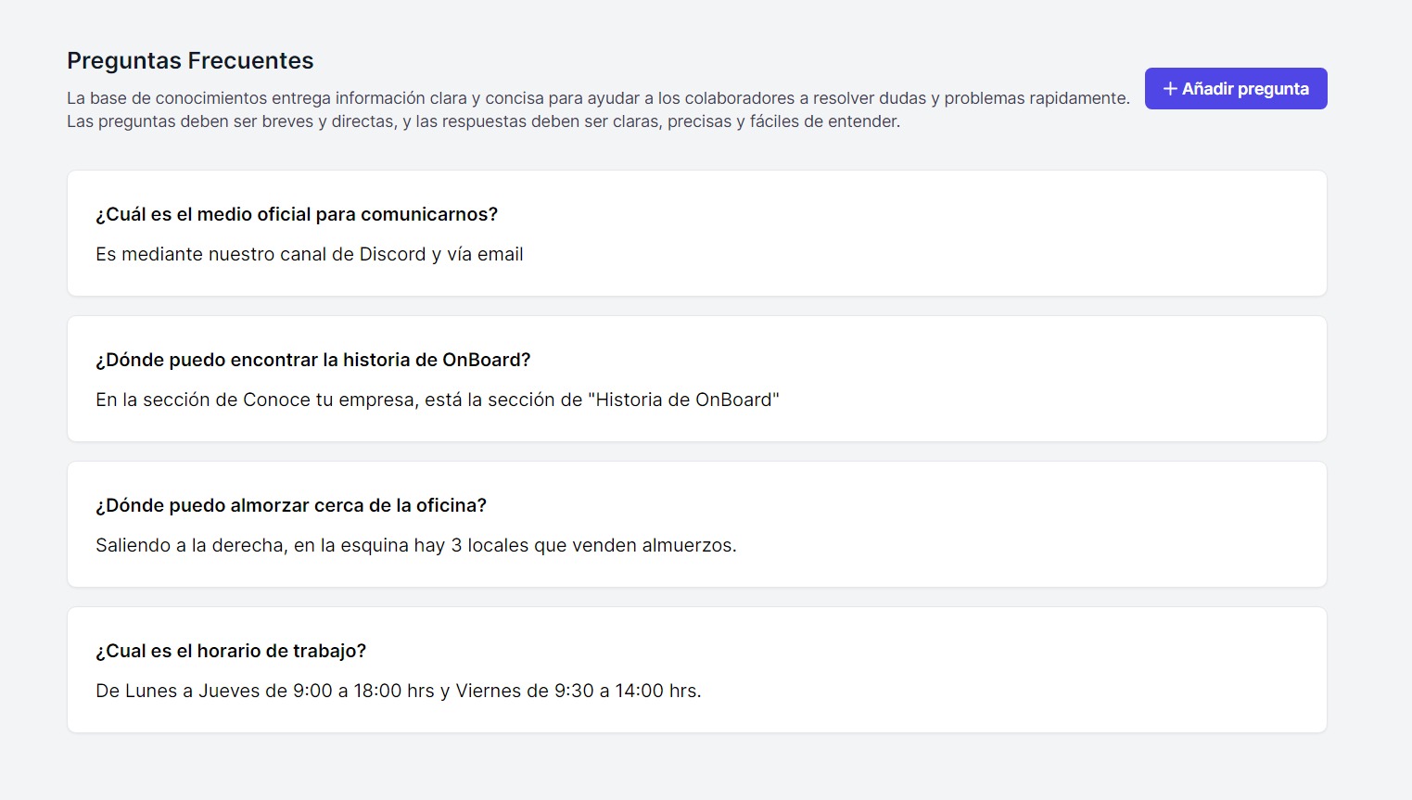Screen dimensions: 1412x800
Task: Open the question about la historia de OnBoard
Action: (312, 360)
